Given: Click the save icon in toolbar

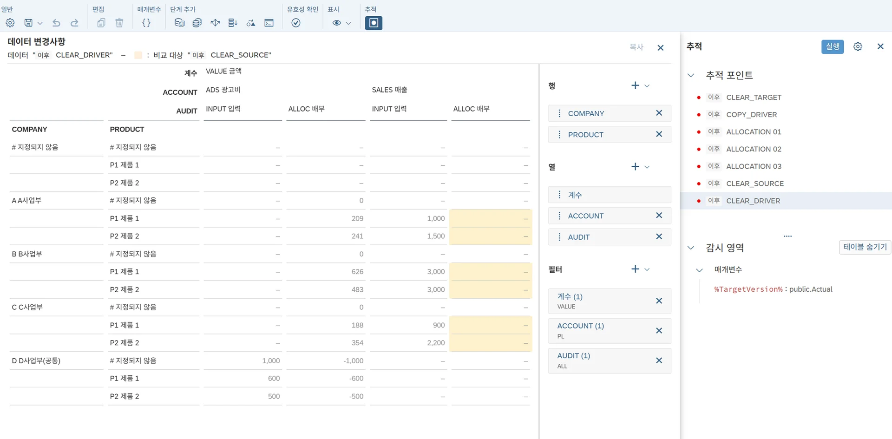Looking at the screenshot, I should tap(28, 23).
